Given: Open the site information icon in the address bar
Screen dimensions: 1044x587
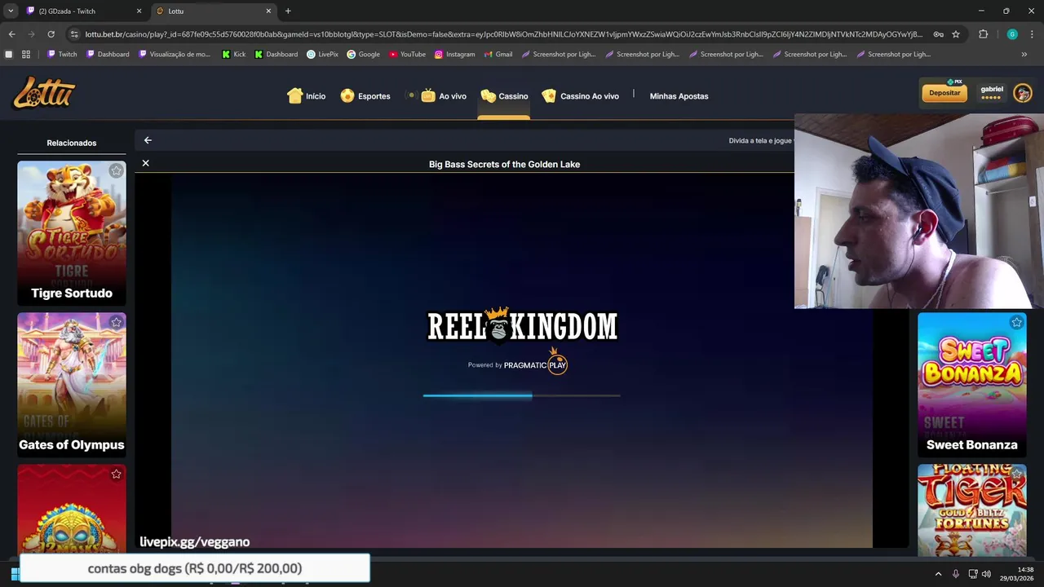Looking at the screenshot, I should click(x=74, y=34).
